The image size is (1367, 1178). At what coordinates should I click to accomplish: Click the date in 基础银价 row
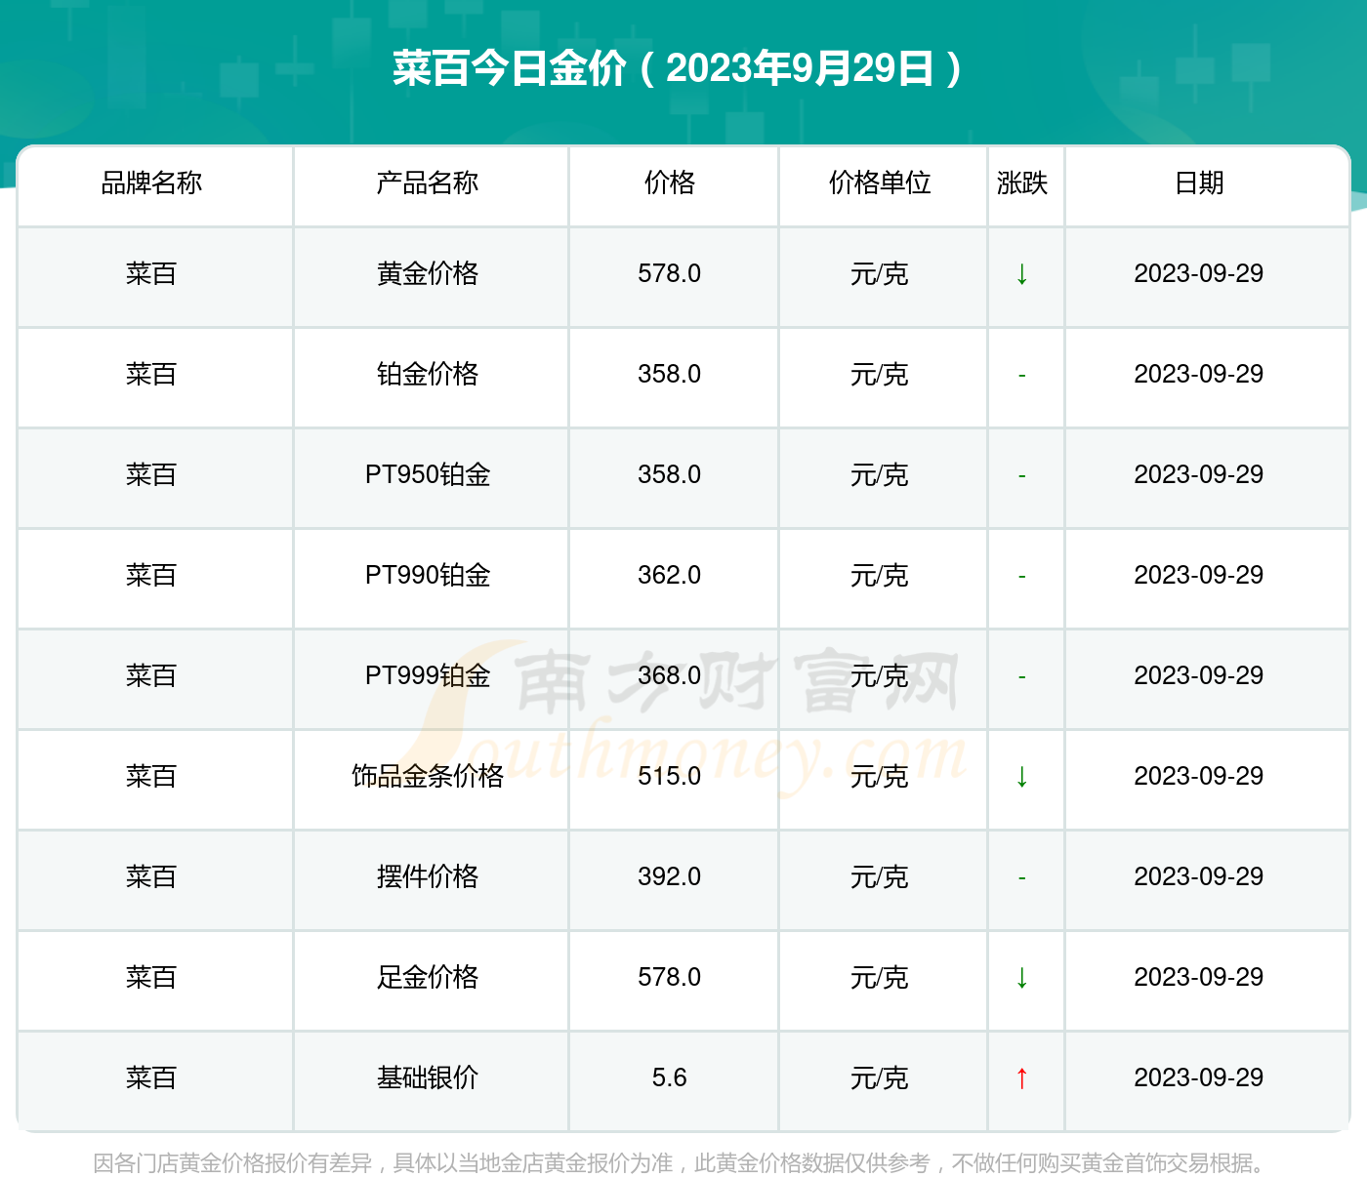click(1199, 1078)
